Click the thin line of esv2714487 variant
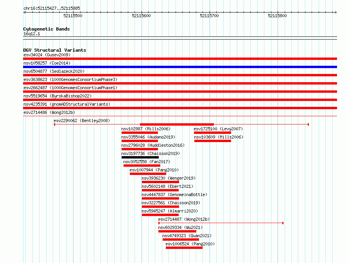 [221, 223]
